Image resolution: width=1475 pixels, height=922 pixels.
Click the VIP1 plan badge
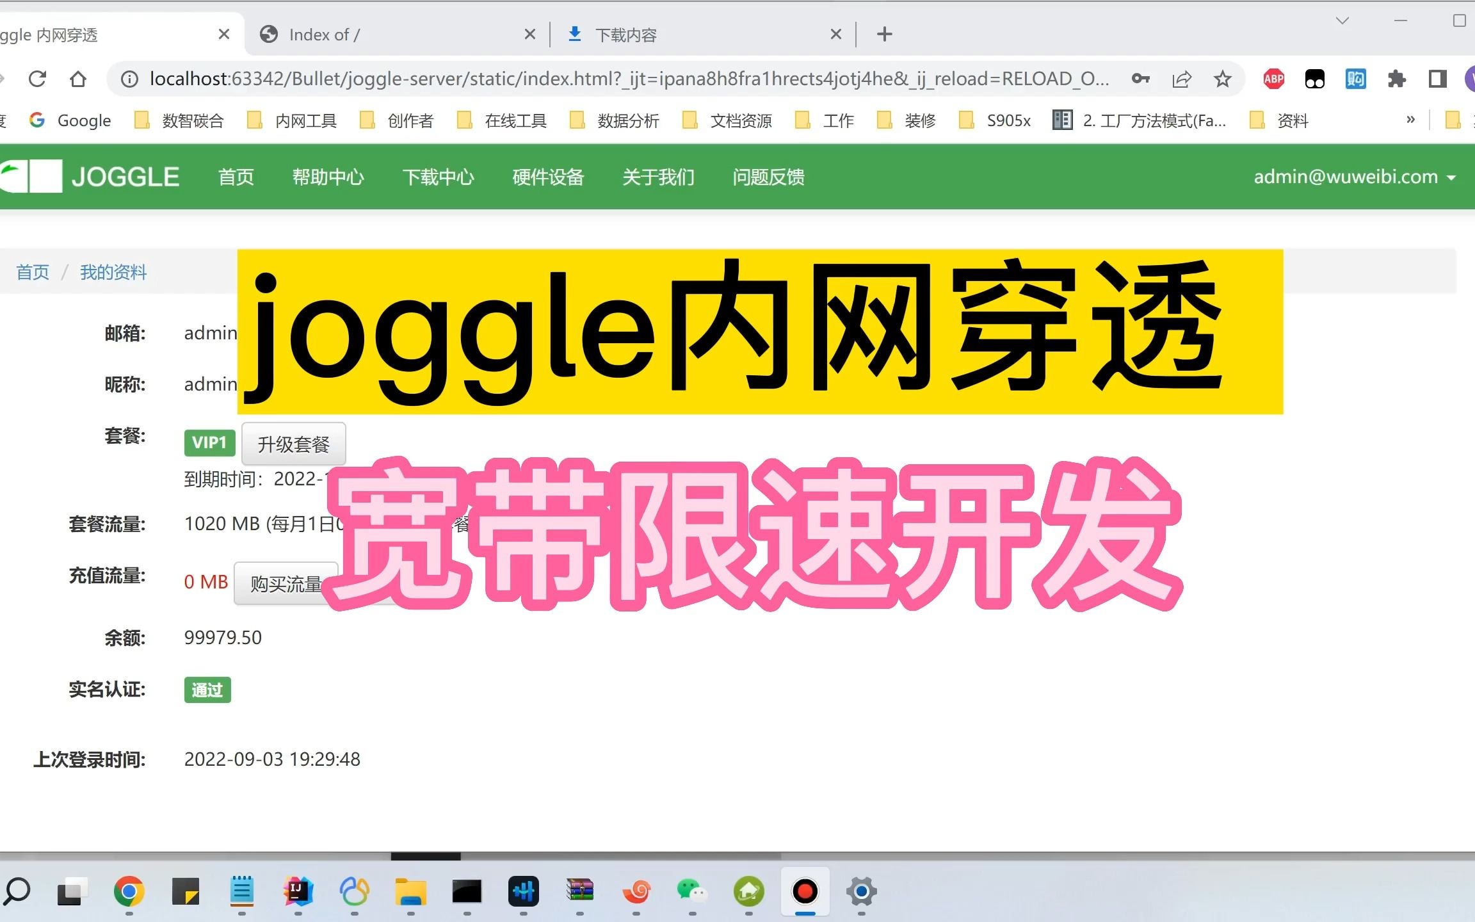(210, 442)
